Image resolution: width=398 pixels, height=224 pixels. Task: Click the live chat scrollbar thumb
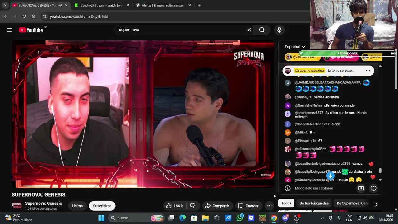pyautogui.click(x=380, y=171)
